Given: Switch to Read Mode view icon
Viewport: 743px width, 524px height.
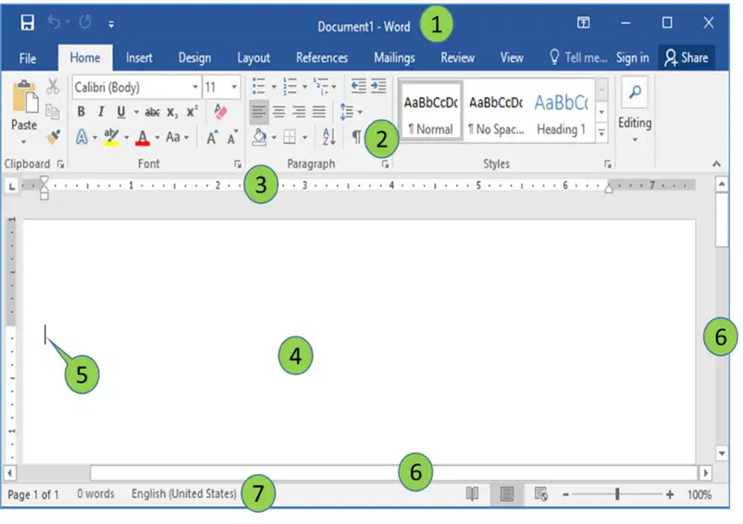Looking at the screenshot, I should [472, 494].
